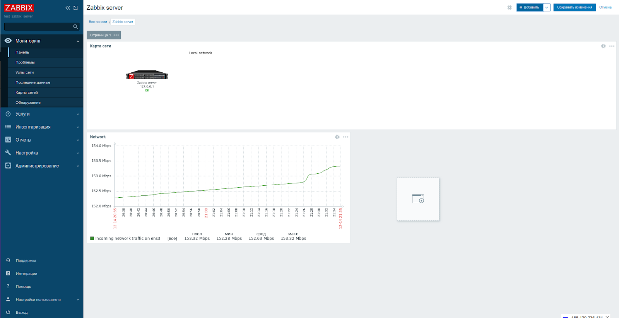Click the new widget placeholder icon
Image resolution: width=619 pixels, height=318 pixels.
[418, 199]
